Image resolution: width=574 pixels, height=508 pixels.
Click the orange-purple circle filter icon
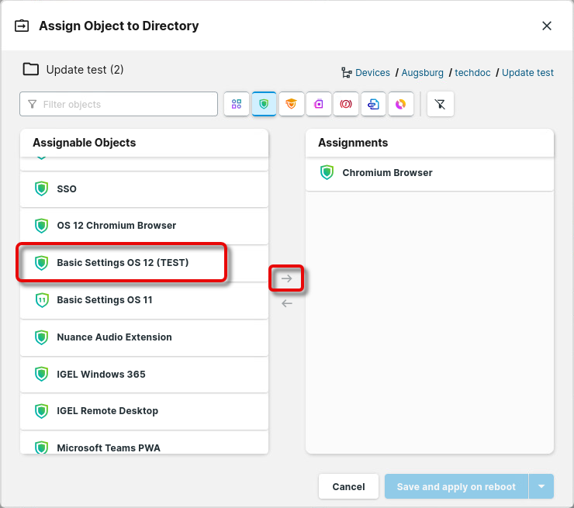pos(400,104)
